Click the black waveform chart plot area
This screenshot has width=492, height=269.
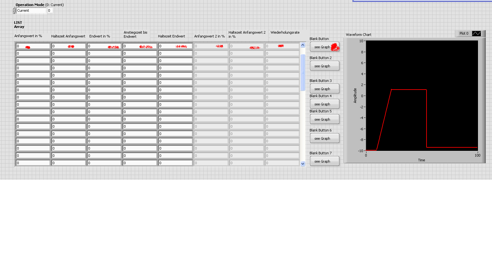tap(422, 96)
